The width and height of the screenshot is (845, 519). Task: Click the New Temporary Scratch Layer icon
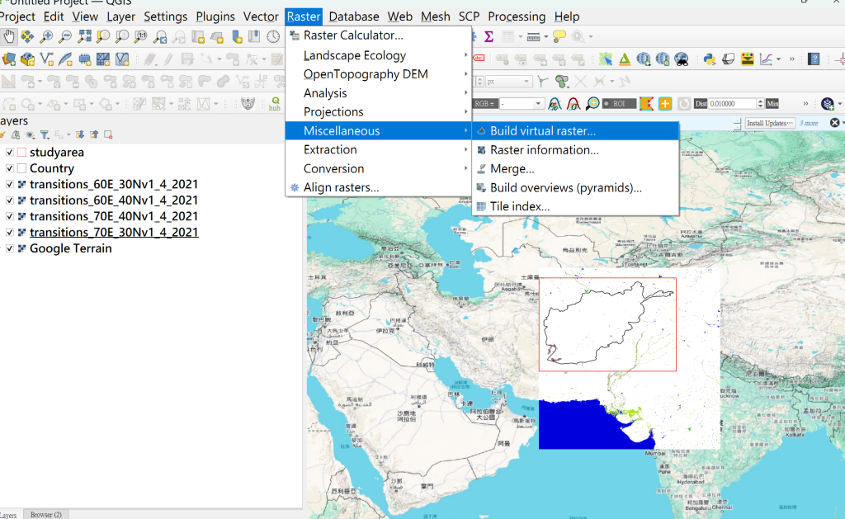point(85,59)
